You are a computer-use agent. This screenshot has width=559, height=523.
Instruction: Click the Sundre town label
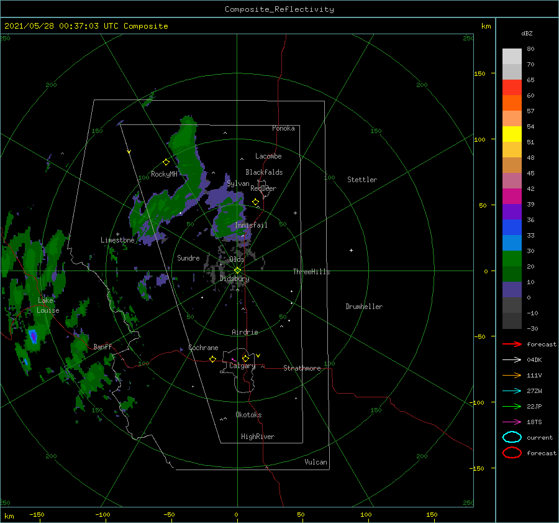pos(188,257)
